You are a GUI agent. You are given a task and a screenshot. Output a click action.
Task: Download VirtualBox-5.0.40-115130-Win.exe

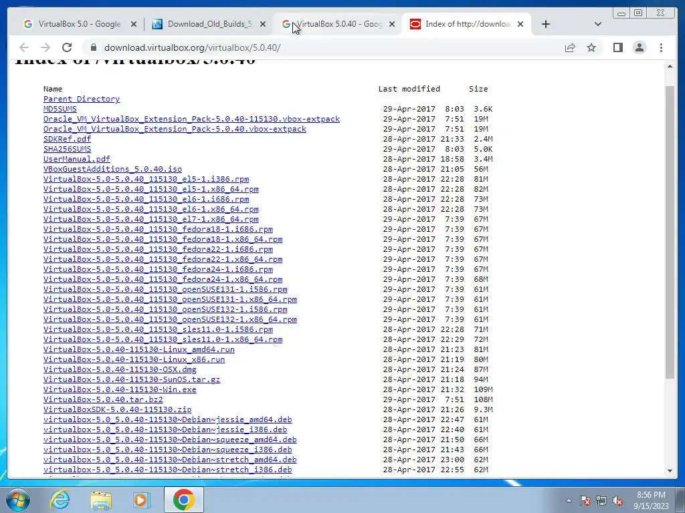120,390
